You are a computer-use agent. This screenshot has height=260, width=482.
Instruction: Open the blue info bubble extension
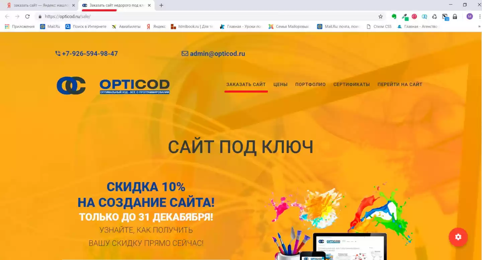coord(424,16)
